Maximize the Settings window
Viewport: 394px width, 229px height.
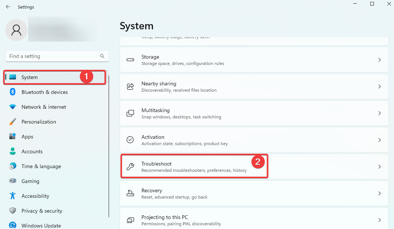click(372, 4)
